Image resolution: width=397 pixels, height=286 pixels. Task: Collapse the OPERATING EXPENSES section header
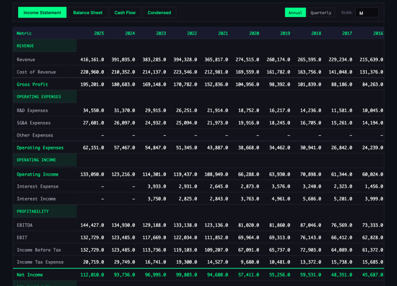coord(39,97)
